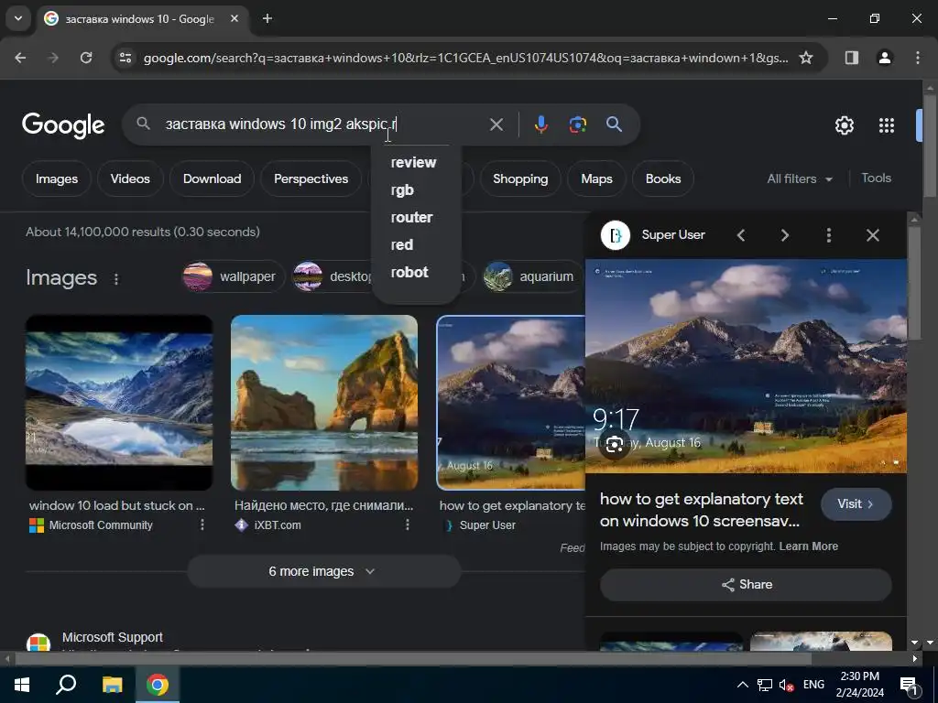The height and width of the screenshot is (703, 938).
Task: Open Windows taskbar search
Action: click(x=66, y=685)
